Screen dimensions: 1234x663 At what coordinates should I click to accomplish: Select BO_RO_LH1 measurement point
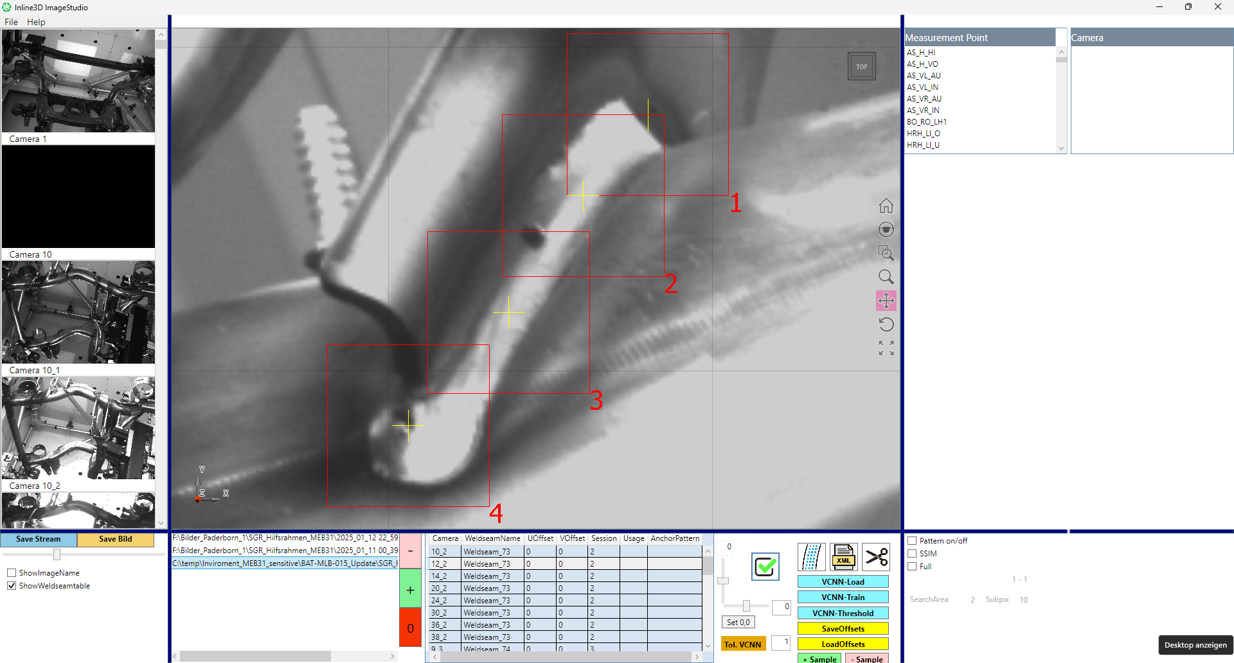(927, 122)
